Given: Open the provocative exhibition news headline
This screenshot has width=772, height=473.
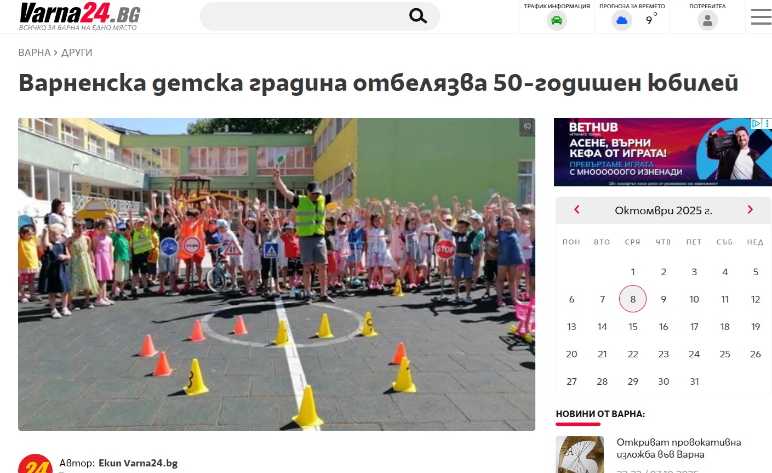Looking at the screenshot, I should click(678, 448).
